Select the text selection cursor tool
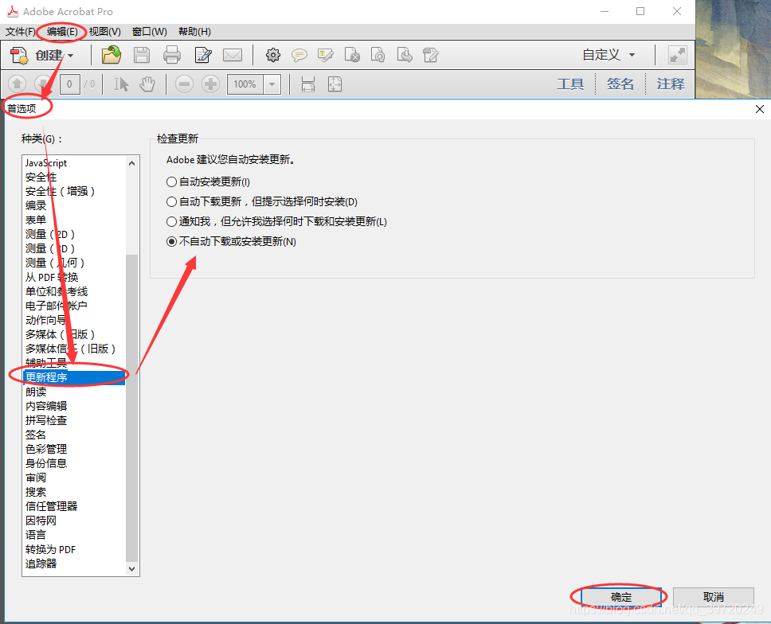Image resolution: width=771 pixels, height=624 pixels. click(121, 84)
